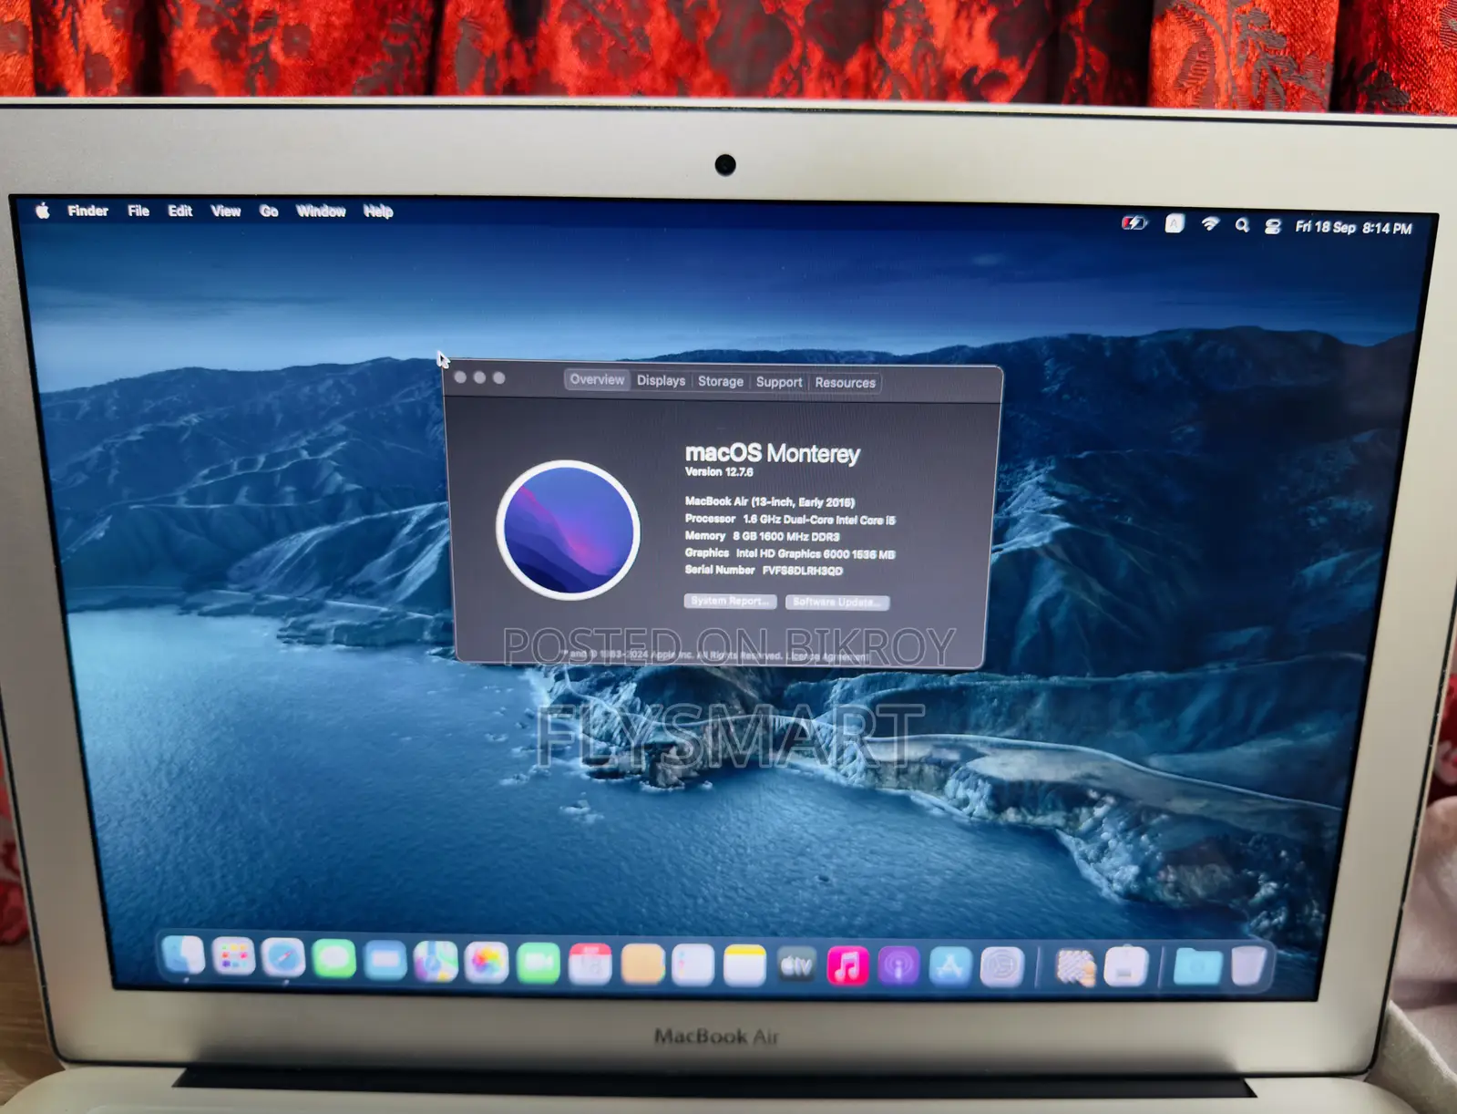Check battery status in menu bar

click(1134, 223)
